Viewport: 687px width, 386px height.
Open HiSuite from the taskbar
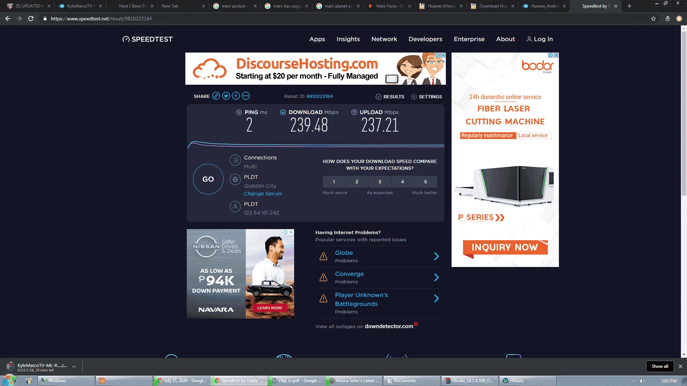click(527, 381)
